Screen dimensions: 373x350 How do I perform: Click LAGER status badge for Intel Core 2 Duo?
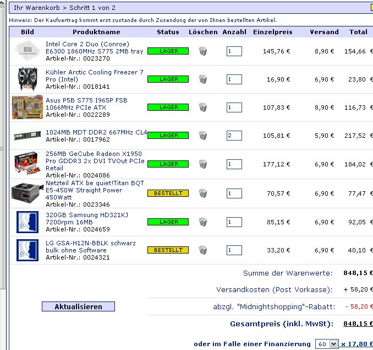coord(168,51)
